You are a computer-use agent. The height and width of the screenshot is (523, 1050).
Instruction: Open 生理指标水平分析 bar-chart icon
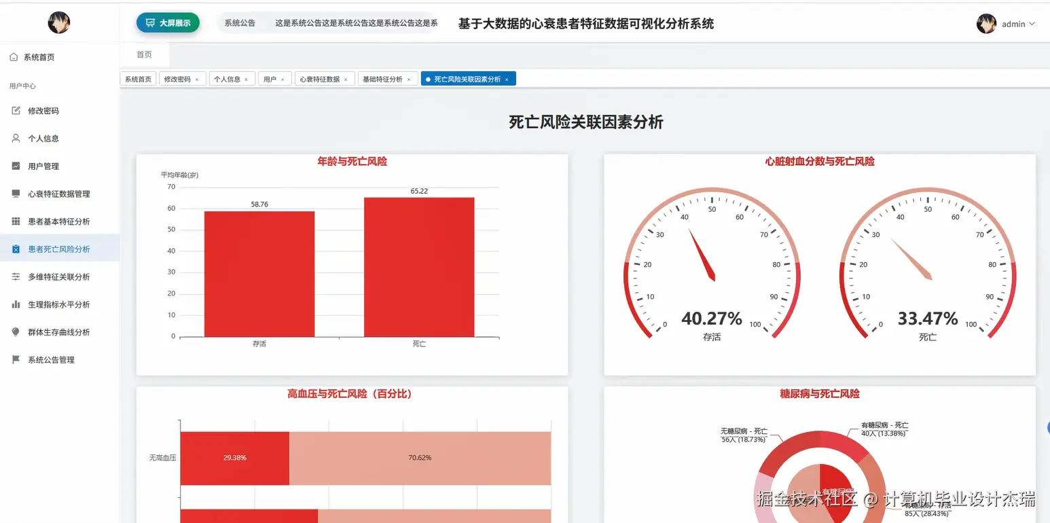[17, 304]
